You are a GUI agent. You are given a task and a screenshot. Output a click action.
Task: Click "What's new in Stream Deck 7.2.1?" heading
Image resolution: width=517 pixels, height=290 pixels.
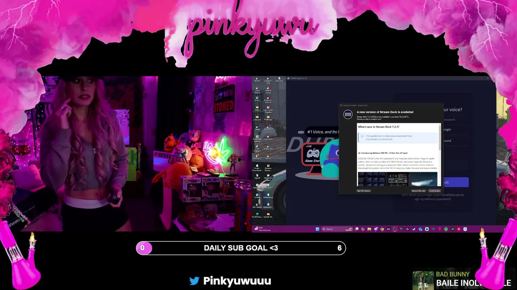(378, 127)
